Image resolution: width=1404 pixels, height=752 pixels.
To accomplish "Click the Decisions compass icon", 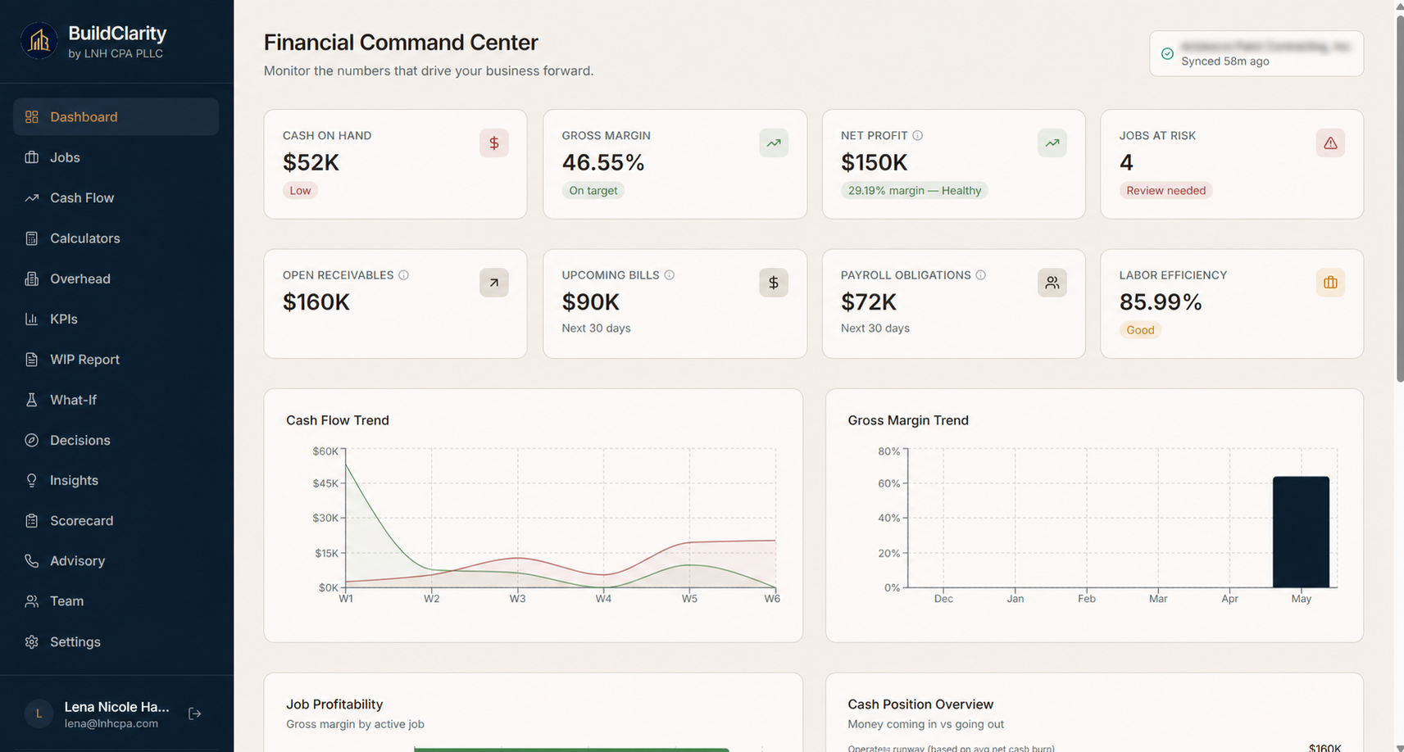I will pyautogui.click(x=32, y=440).
